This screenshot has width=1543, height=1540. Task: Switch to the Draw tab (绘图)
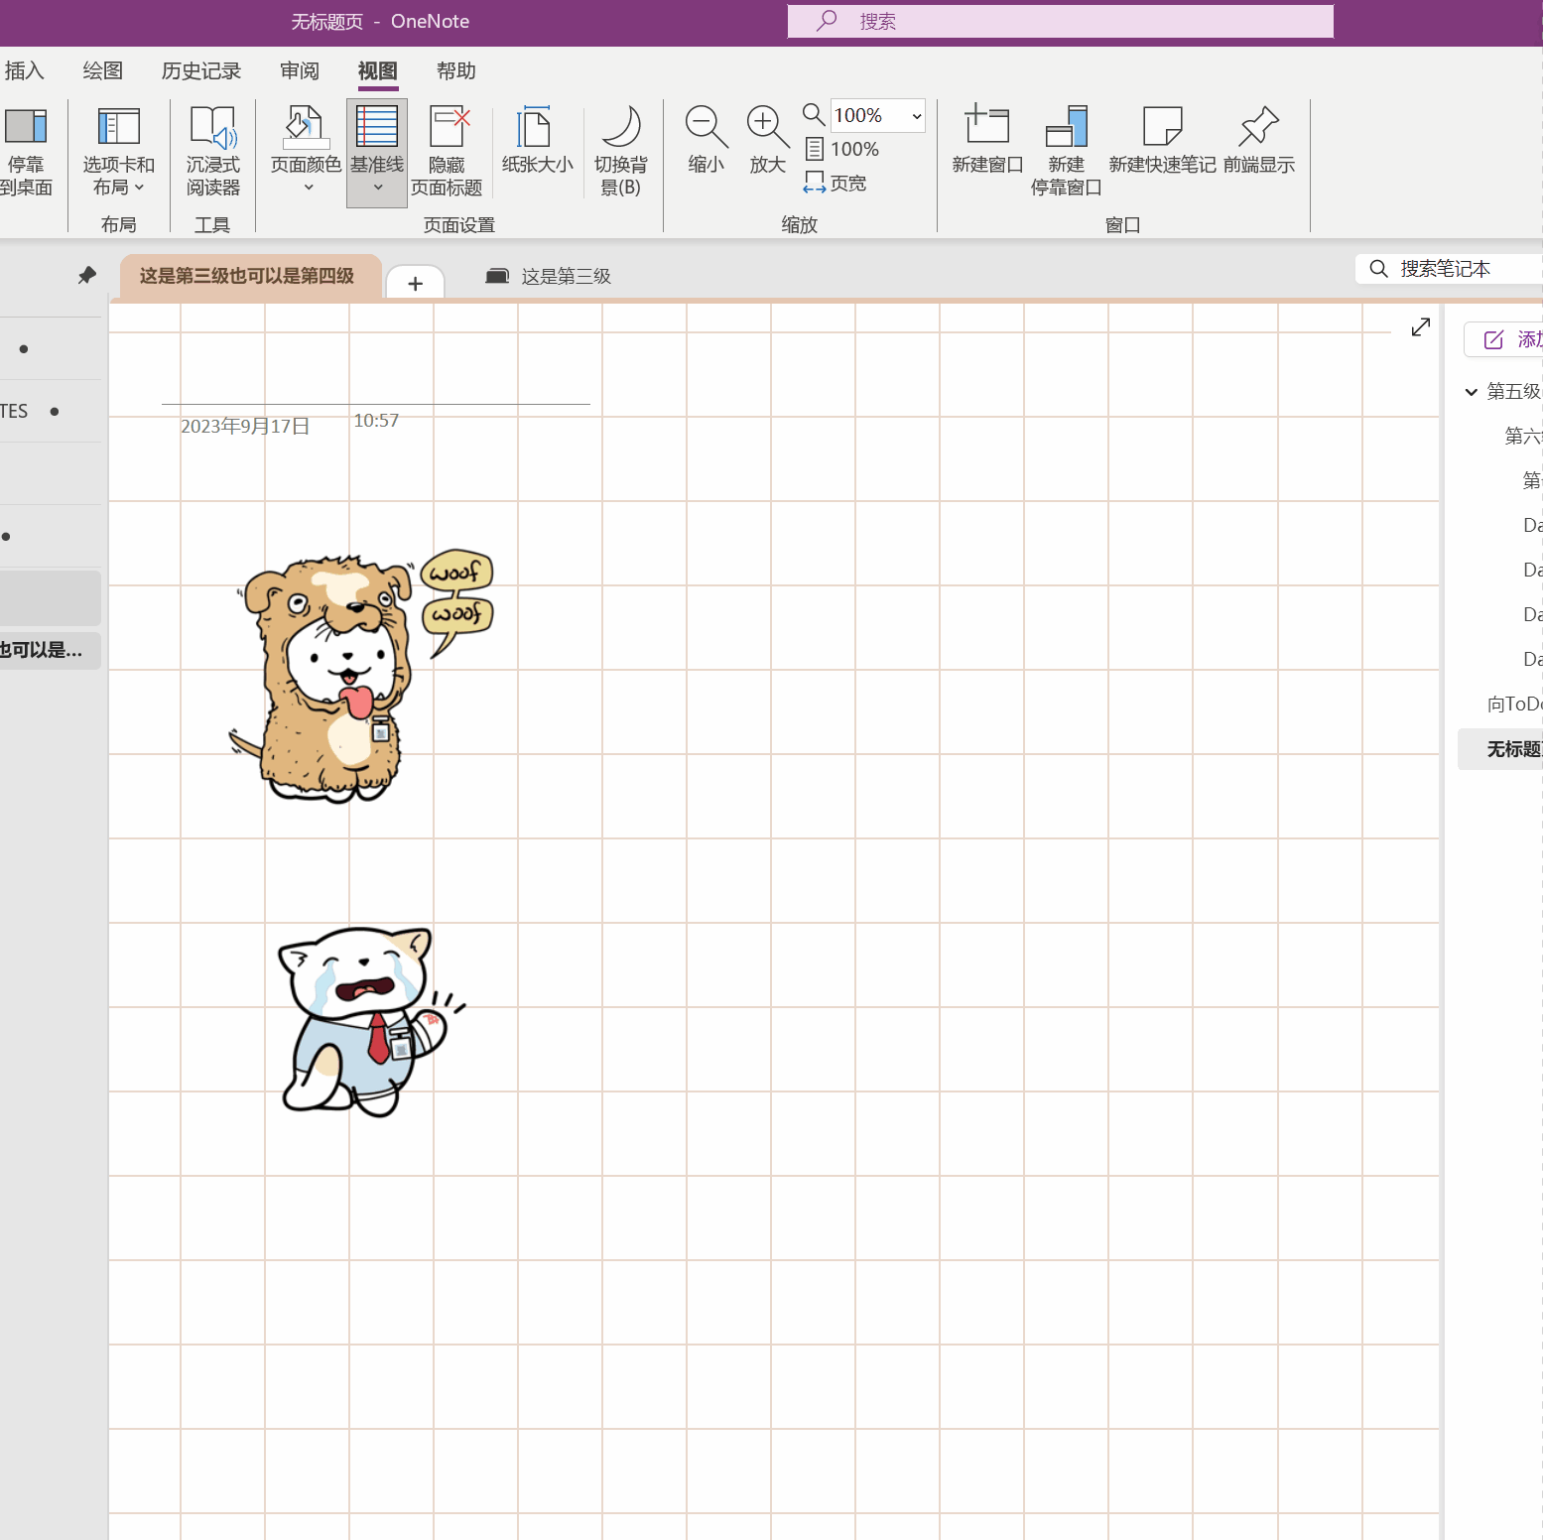103,71
